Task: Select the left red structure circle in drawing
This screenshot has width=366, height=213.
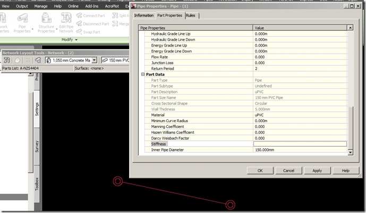Action: coord(118,181)
